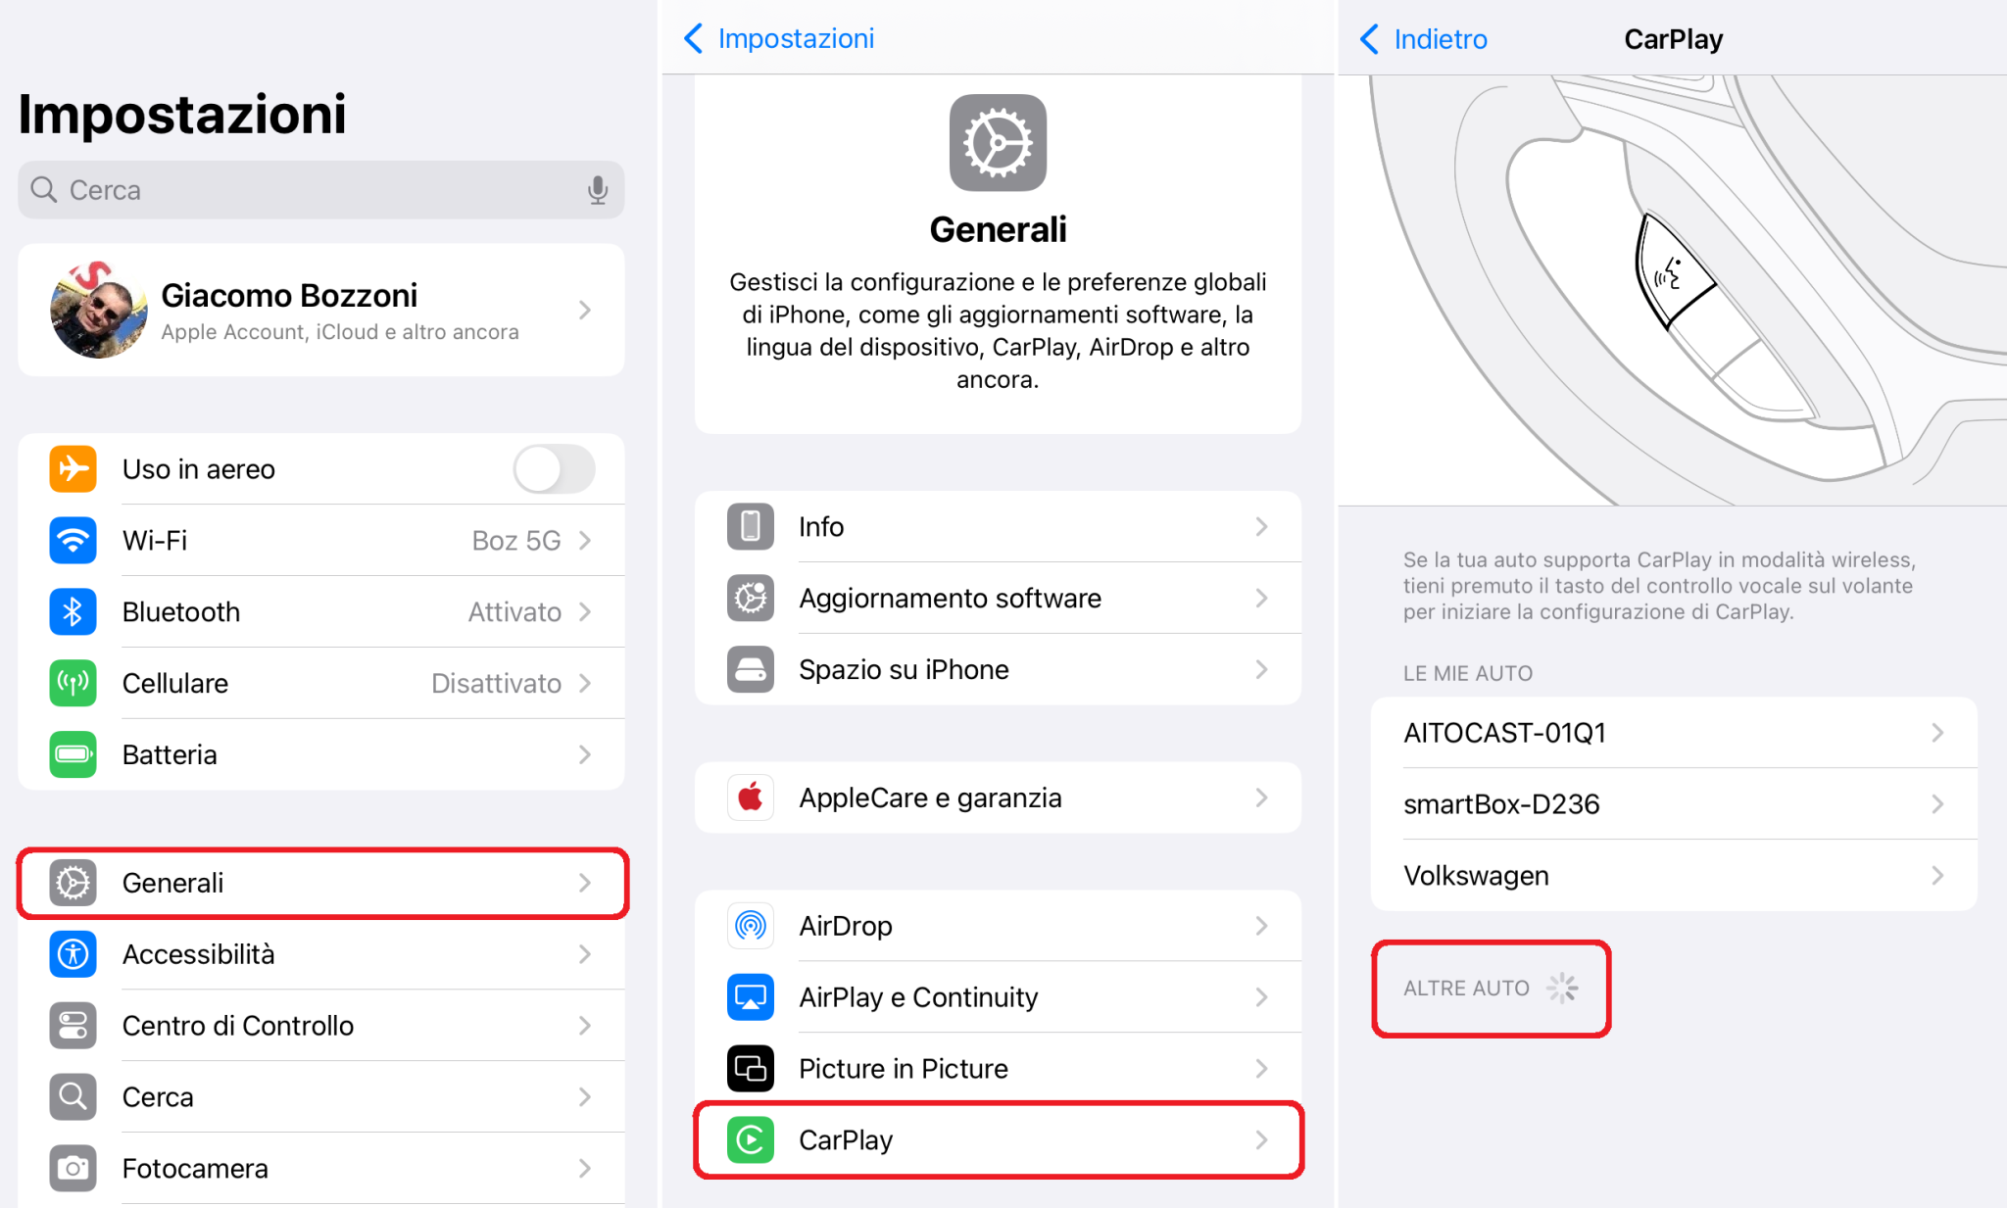Open Cellulare settings via the green antenna icon
Image resolution: width=2007 pixels, height=1208 pixels.
(x=73, y=683)
